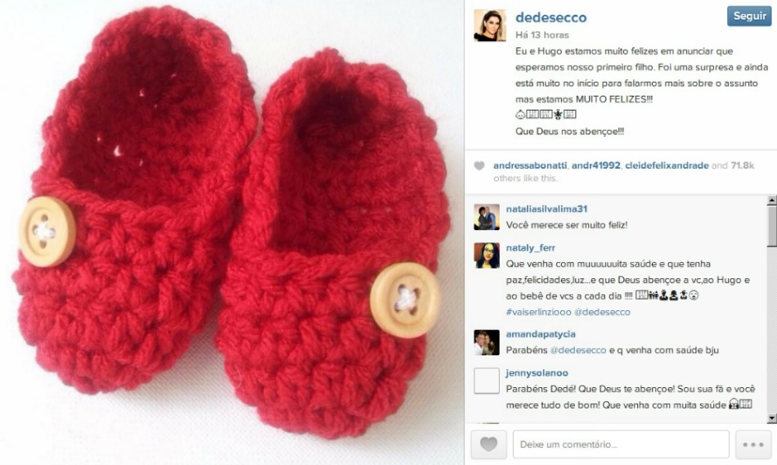Focus the 'Deixe um comentário' input field
Screen dimensions: 777x465
tap(621, 445)
